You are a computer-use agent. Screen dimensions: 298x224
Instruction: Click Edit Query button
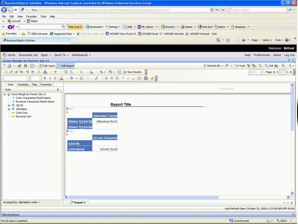[47, 66]
